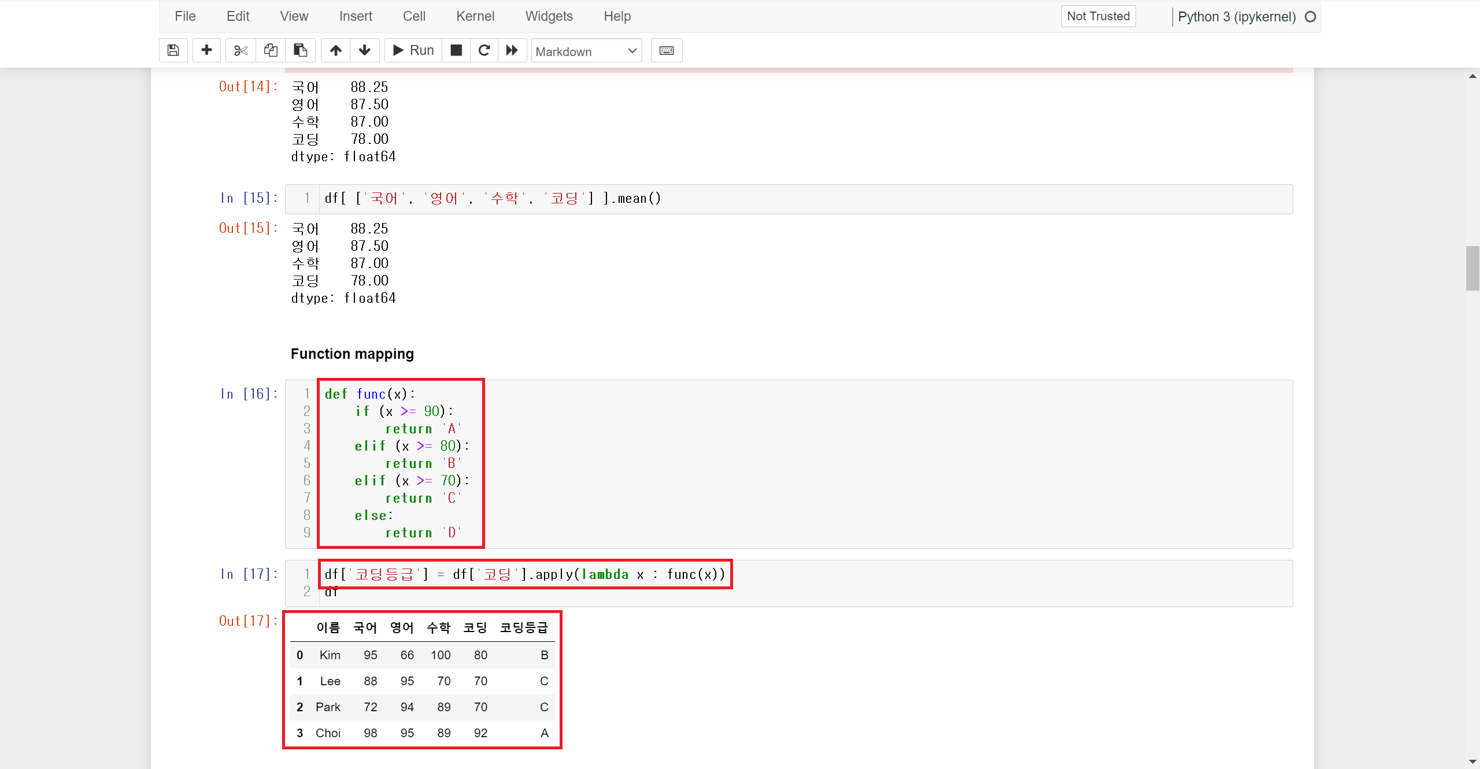The width and height of the screenshot is (1480, 769).
Task: Open the Cell menu
Action: click(x=414, y=16)
